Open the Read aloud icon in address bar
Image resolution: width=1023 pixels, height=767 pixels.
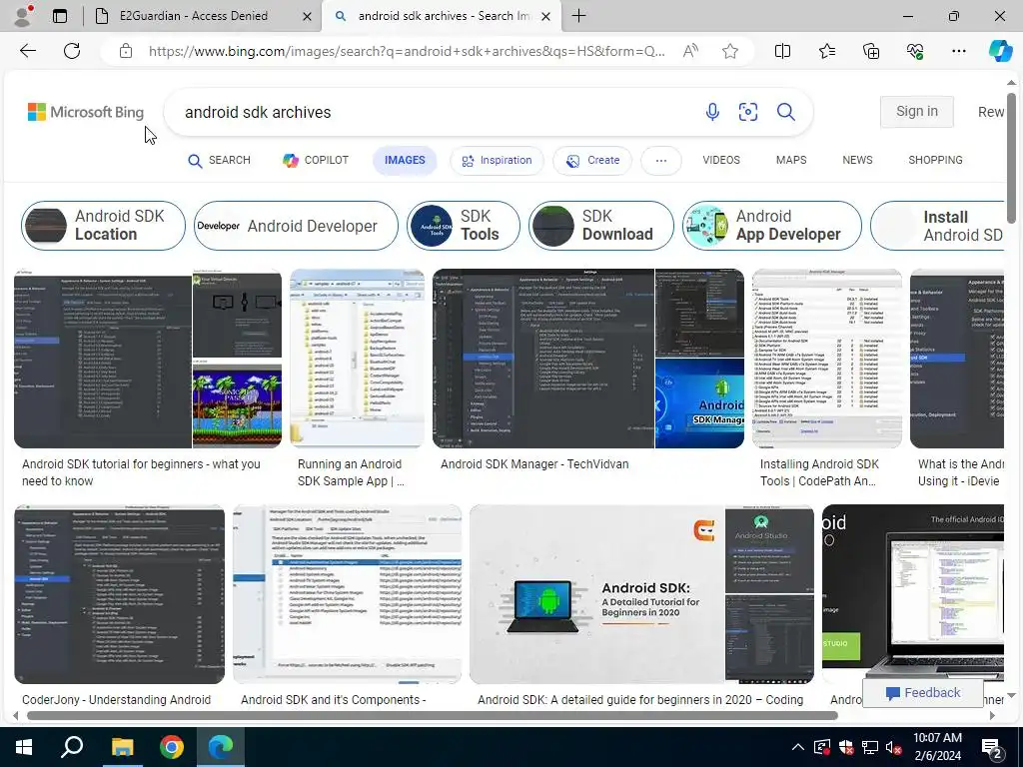690,51
